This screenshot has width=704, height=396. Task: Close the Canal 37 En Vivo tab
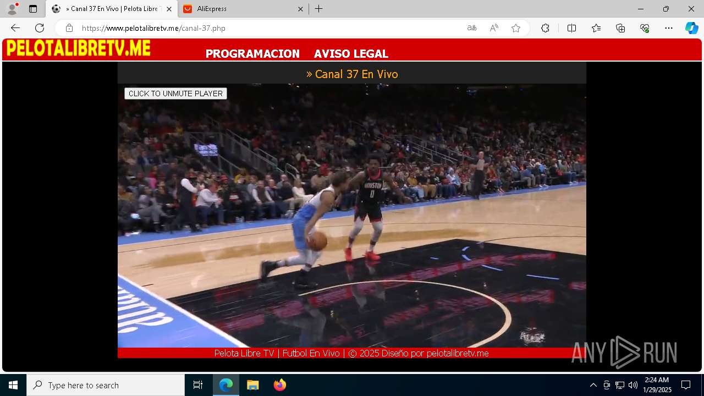click(169, 9)
